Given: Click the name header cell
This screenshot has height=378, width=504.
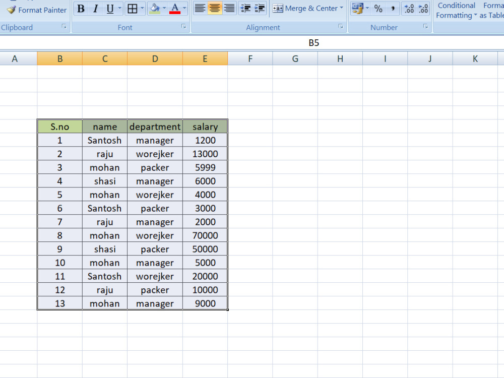Looking at the screenshot, I should click(x=105, y=127).
